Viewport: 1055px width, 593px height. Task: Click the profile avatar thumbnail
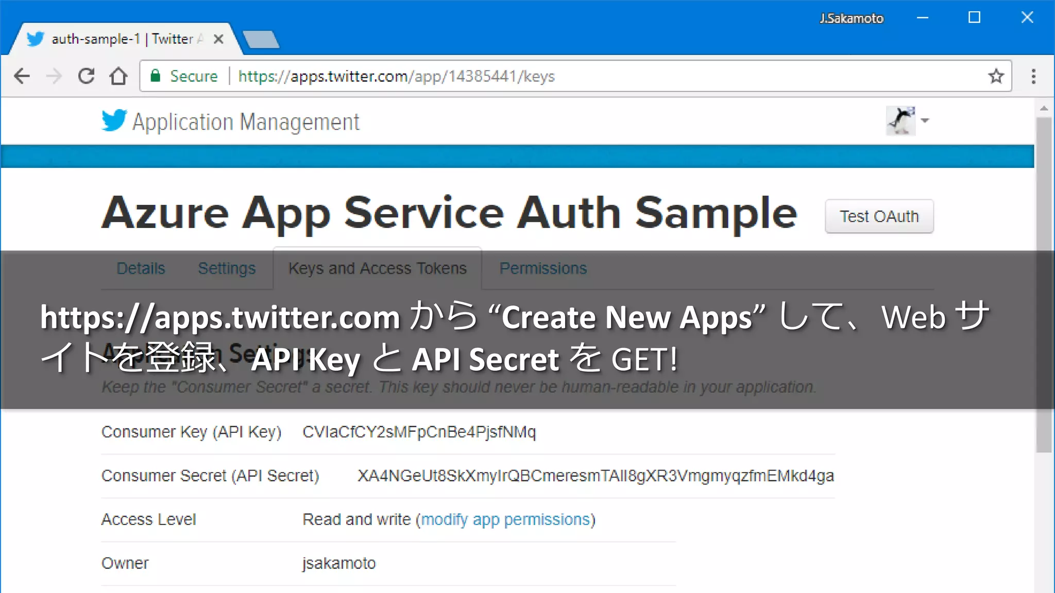click(x=900, y=121)
